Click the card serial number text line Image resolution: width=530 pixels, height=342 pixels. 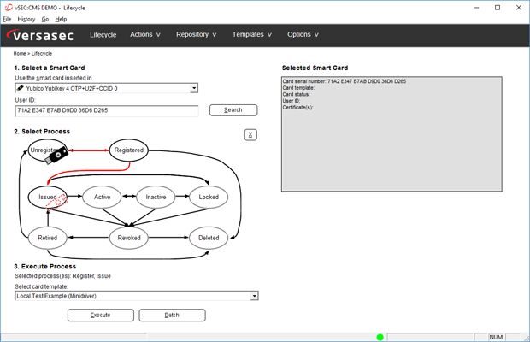coord(344,81)
